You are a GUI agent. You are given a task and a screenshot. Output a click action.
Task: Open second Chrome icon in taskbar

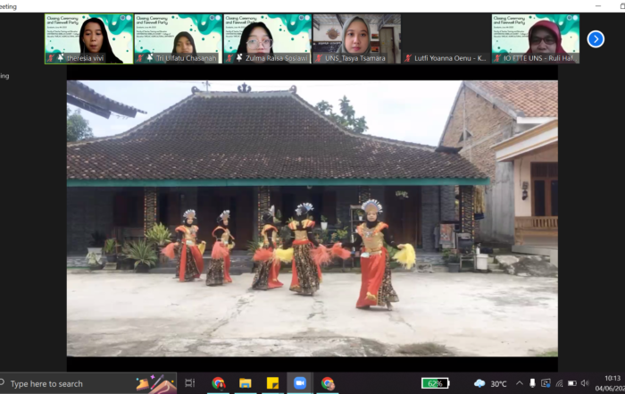pyautogui.click(x=328, y=383)
